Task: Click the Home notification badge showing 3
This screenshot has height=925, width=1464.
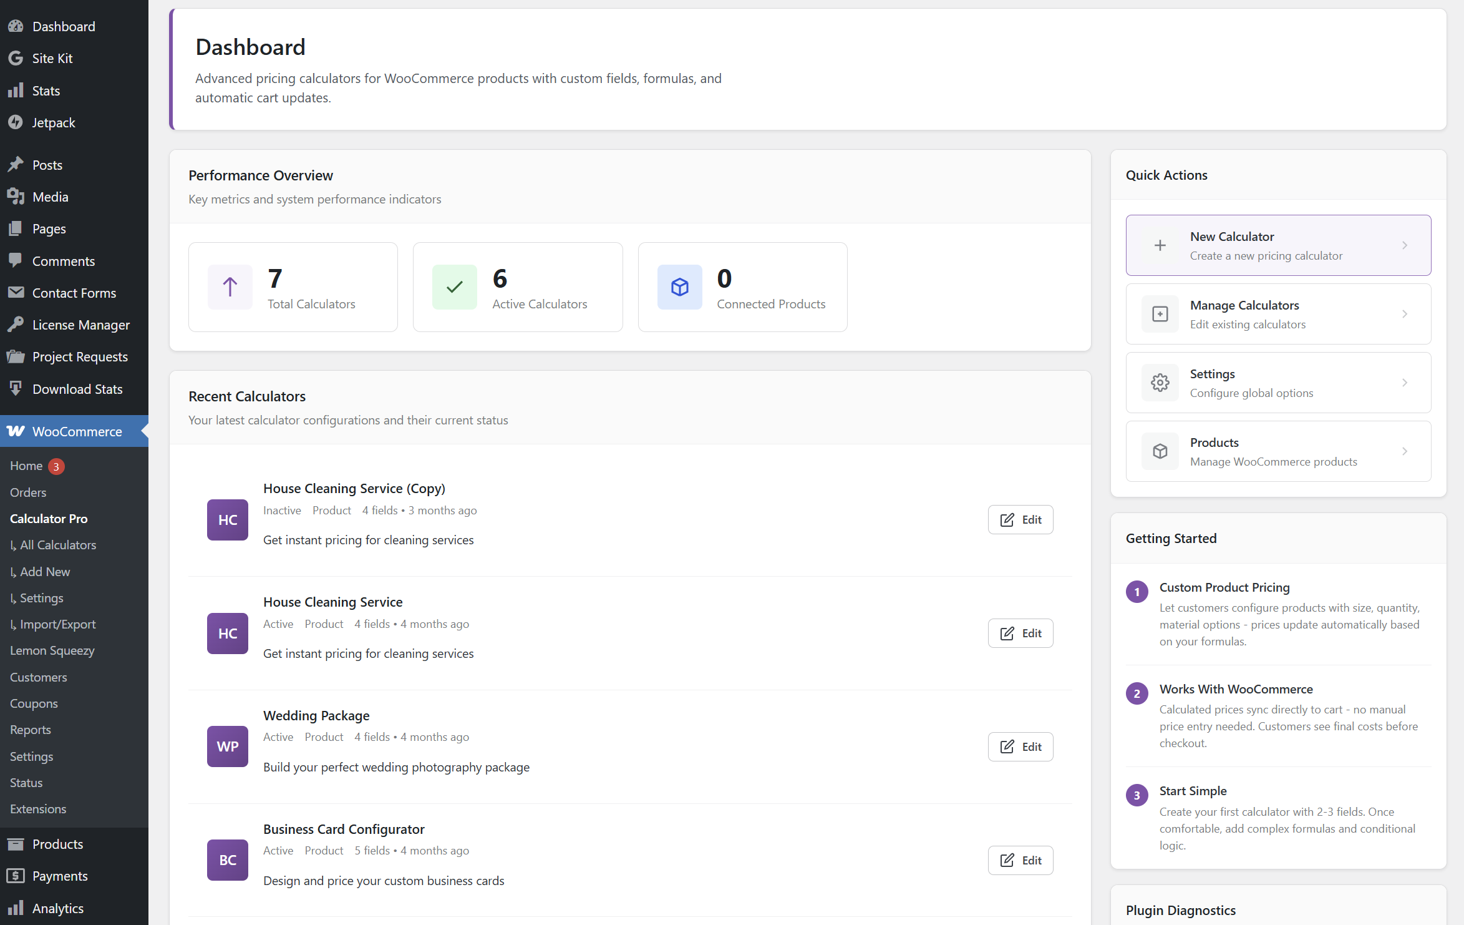Action: 56,466
